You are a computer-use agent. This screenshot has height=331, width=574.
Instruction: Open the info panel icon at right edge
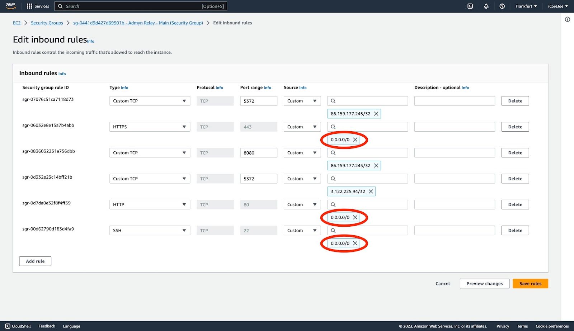[567, 19]
